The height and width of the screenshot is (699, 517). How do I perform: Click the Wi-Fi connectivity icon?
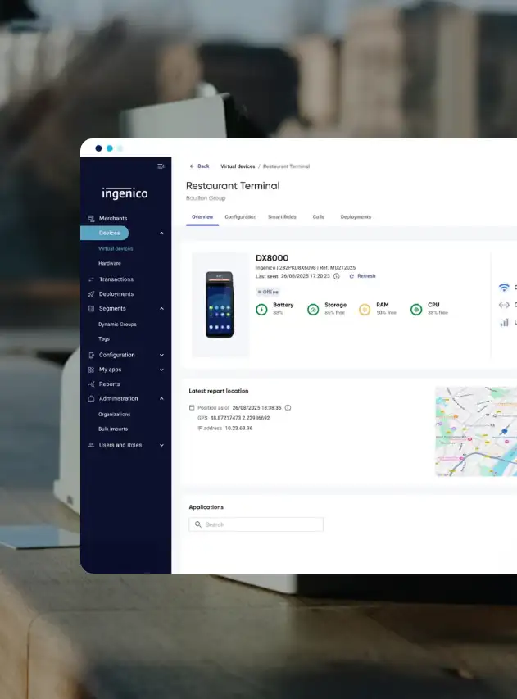(504, 288)
